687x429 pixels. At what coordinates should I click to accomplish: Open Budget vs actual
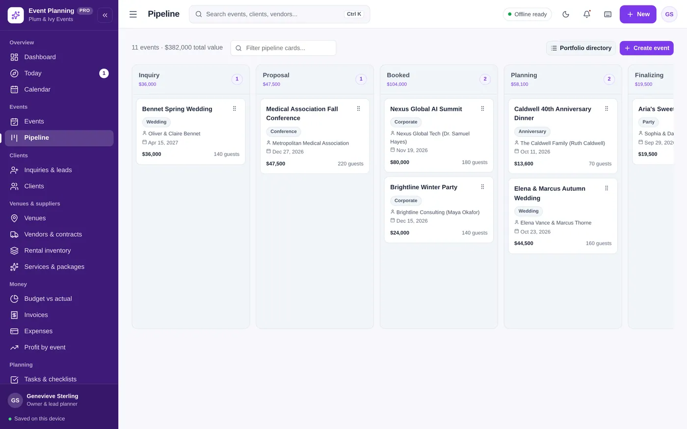(x=59, y=299)
